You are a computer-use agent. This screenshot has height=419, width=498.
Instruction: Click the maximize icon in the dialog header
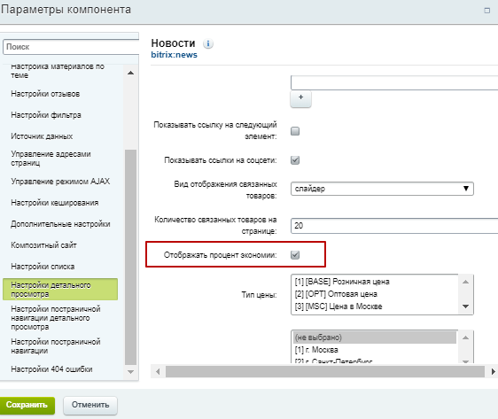(486, 11)
